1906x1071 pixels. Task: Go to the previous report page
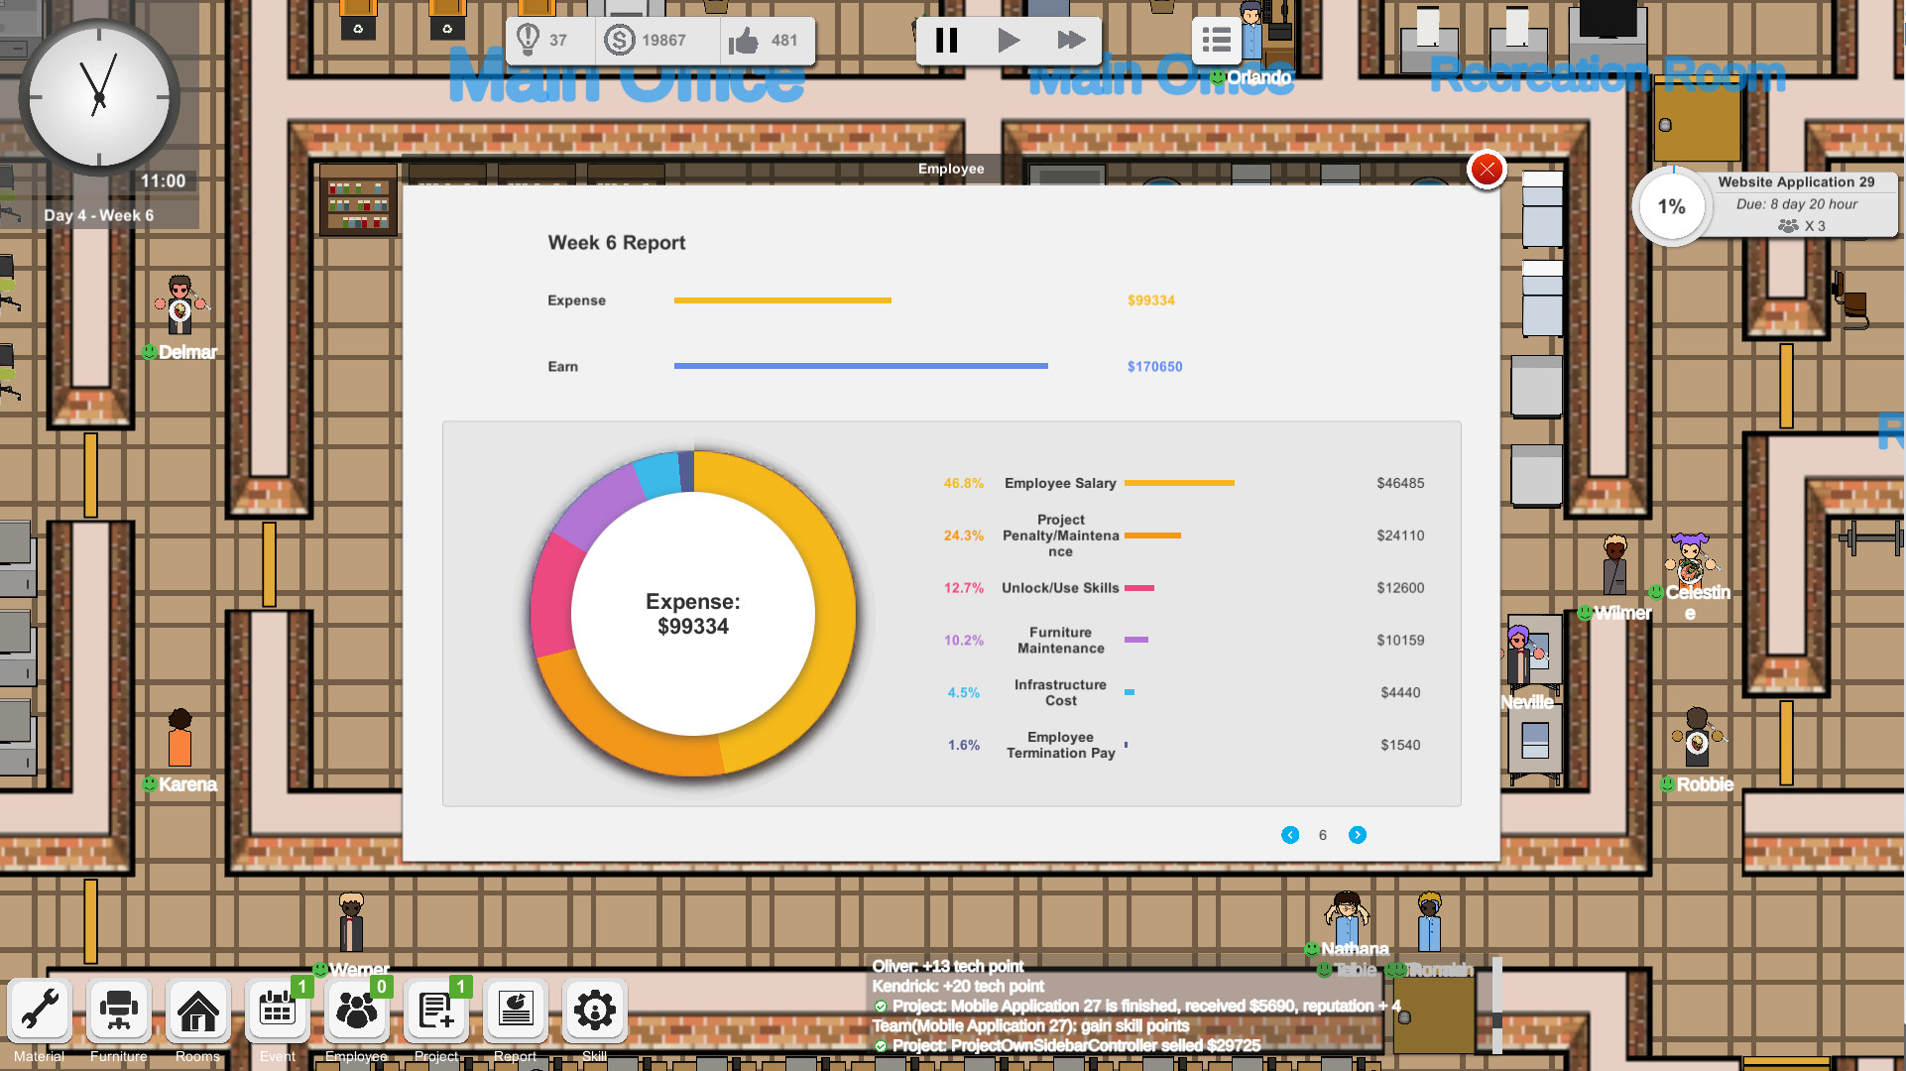coord(1290,835)
